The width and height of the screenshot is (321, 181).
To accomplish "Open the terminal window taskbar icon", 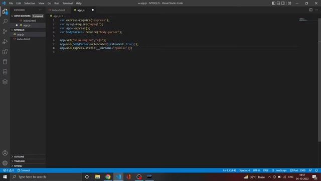I will 149,176.
